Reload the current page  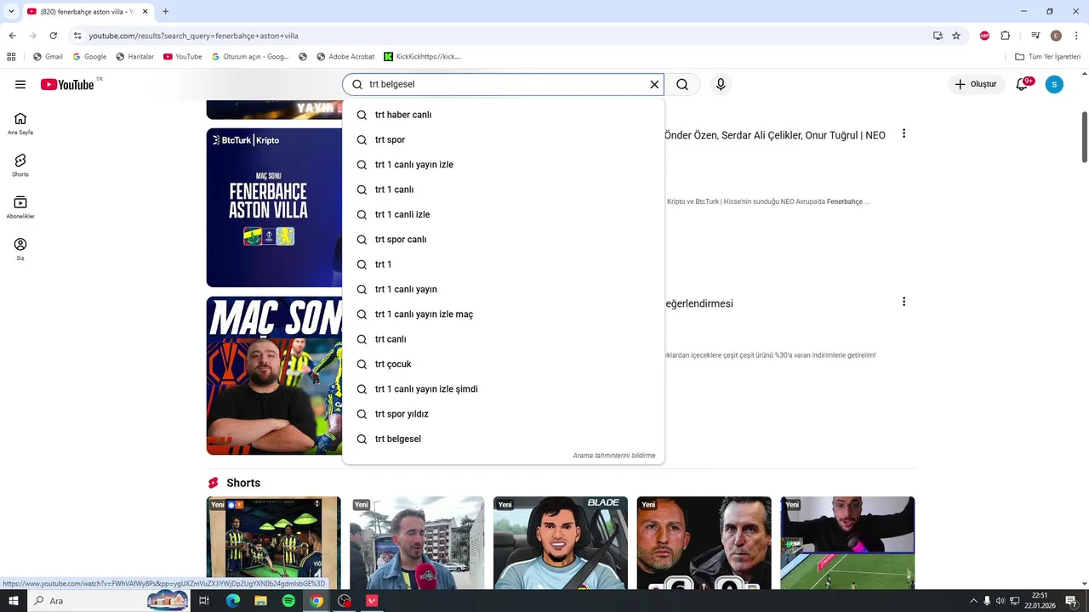(53, 36)
